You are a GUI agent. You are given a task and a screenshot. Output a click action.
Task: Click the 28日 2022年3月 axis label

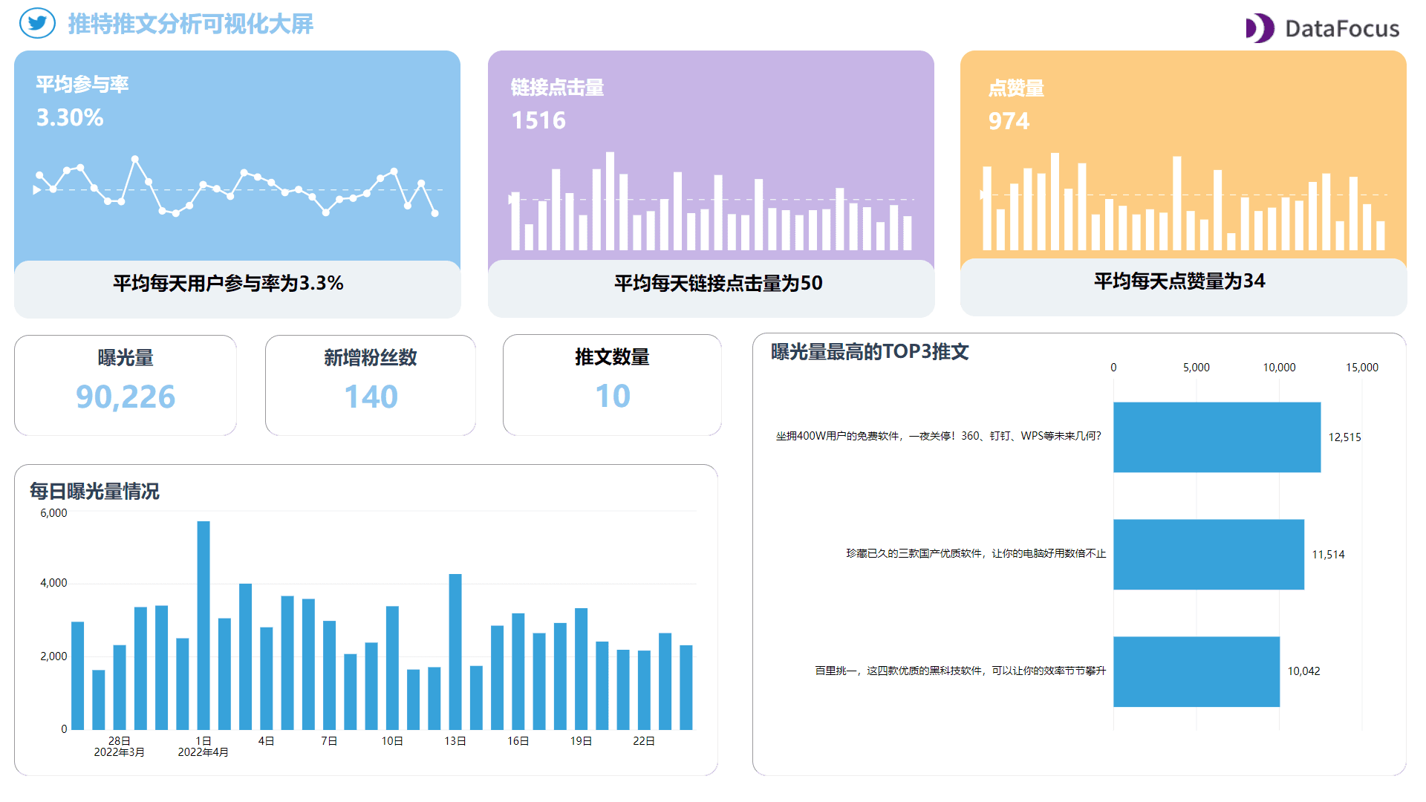(119, 746)
